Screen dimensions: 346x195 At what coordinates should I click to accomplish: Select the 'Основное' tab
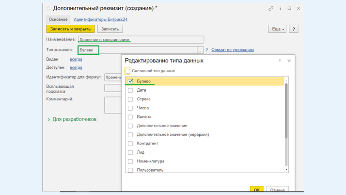pos(58,19)
